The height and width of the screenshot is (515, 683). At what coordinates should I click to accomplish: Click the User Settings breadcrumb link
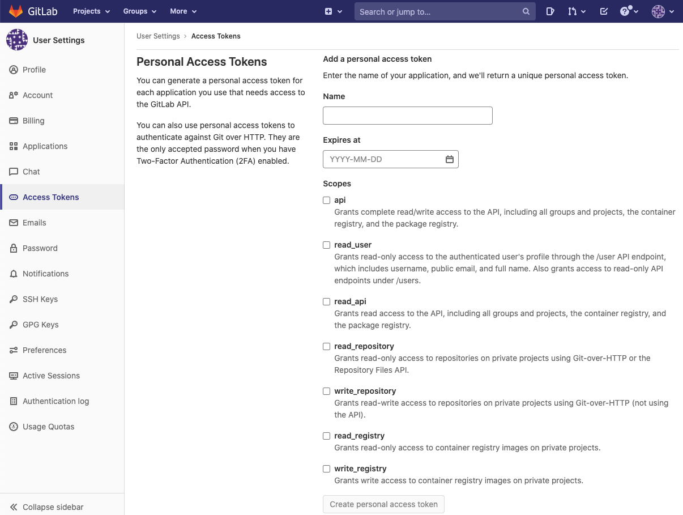(x=158, y=36)
